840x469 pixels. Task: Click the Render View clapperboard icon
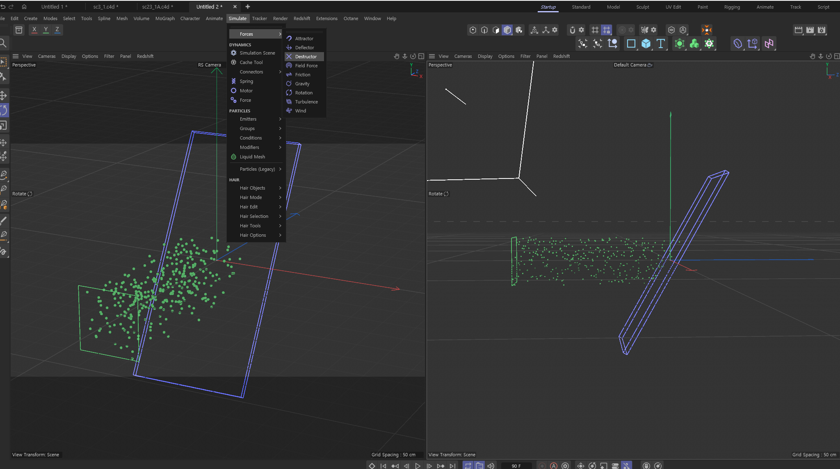[799, 30]
